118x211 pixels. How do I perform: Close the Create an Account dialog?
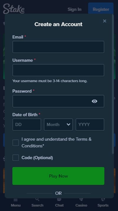(105, 21)
